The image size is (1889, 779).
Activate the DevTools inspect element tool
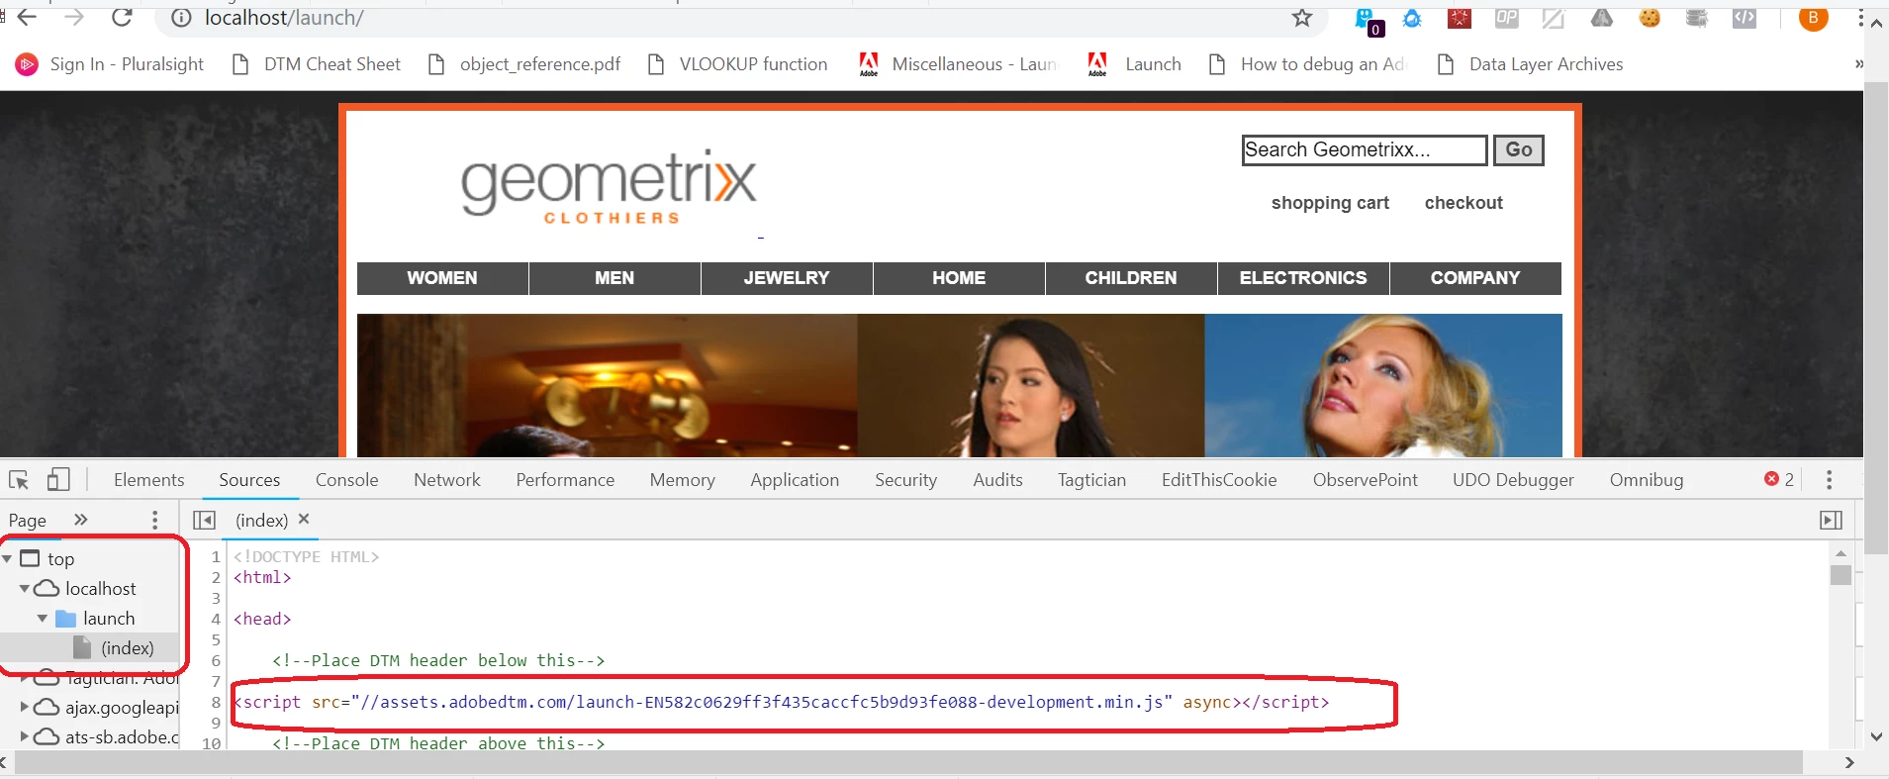(x=19, y=480)
